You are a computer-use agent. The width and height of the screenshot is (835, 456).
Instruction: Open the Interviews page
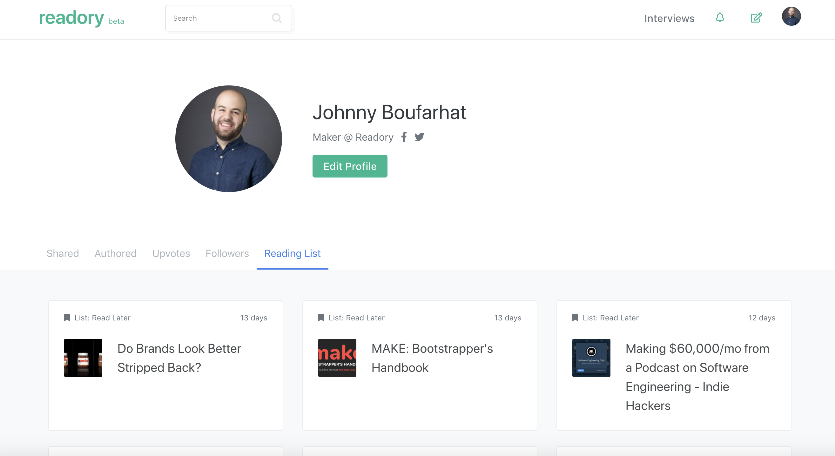click(669, 18)
